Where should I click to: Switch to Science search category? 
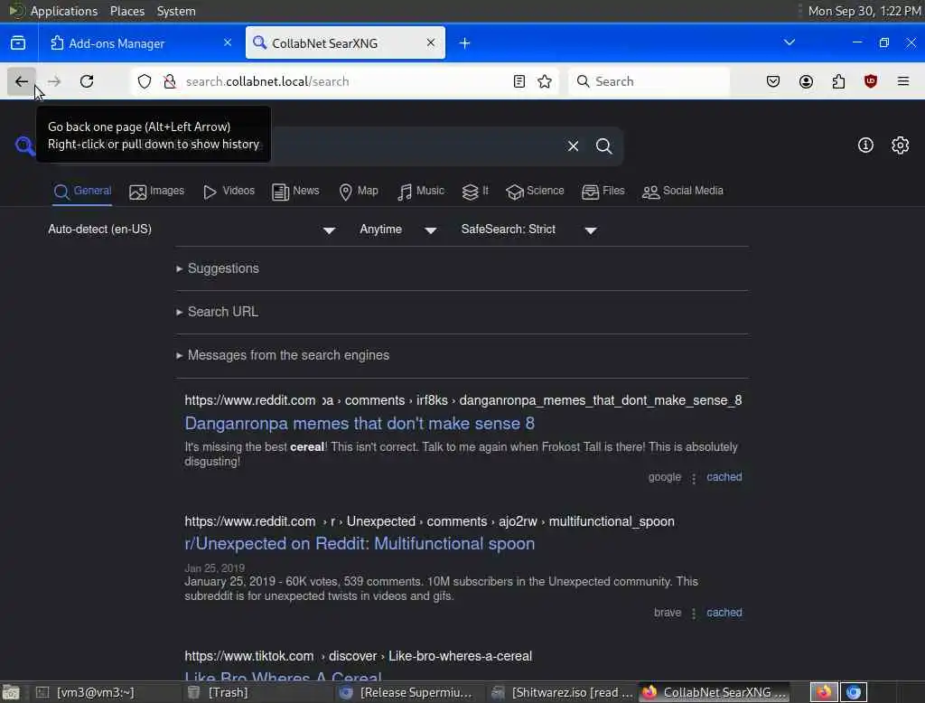point(535,192)
